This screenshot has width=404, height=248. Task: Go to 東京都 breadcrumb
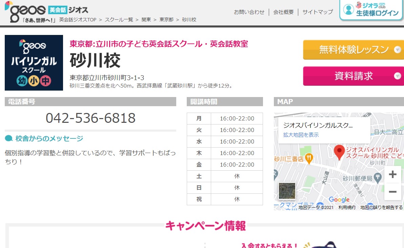(x=166, y=20)
